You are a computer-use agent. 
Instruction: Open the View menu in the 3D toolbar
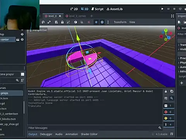tap(132, 22)
